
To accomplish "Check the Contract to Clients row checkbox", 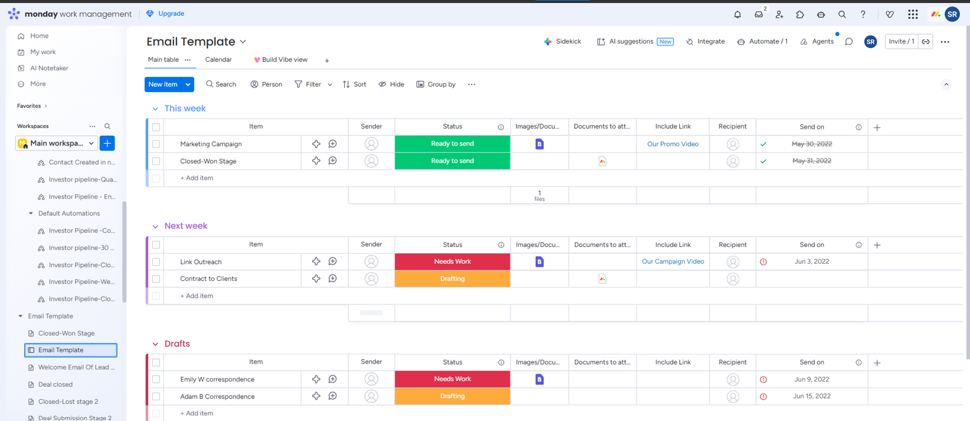I will point(156,279).
